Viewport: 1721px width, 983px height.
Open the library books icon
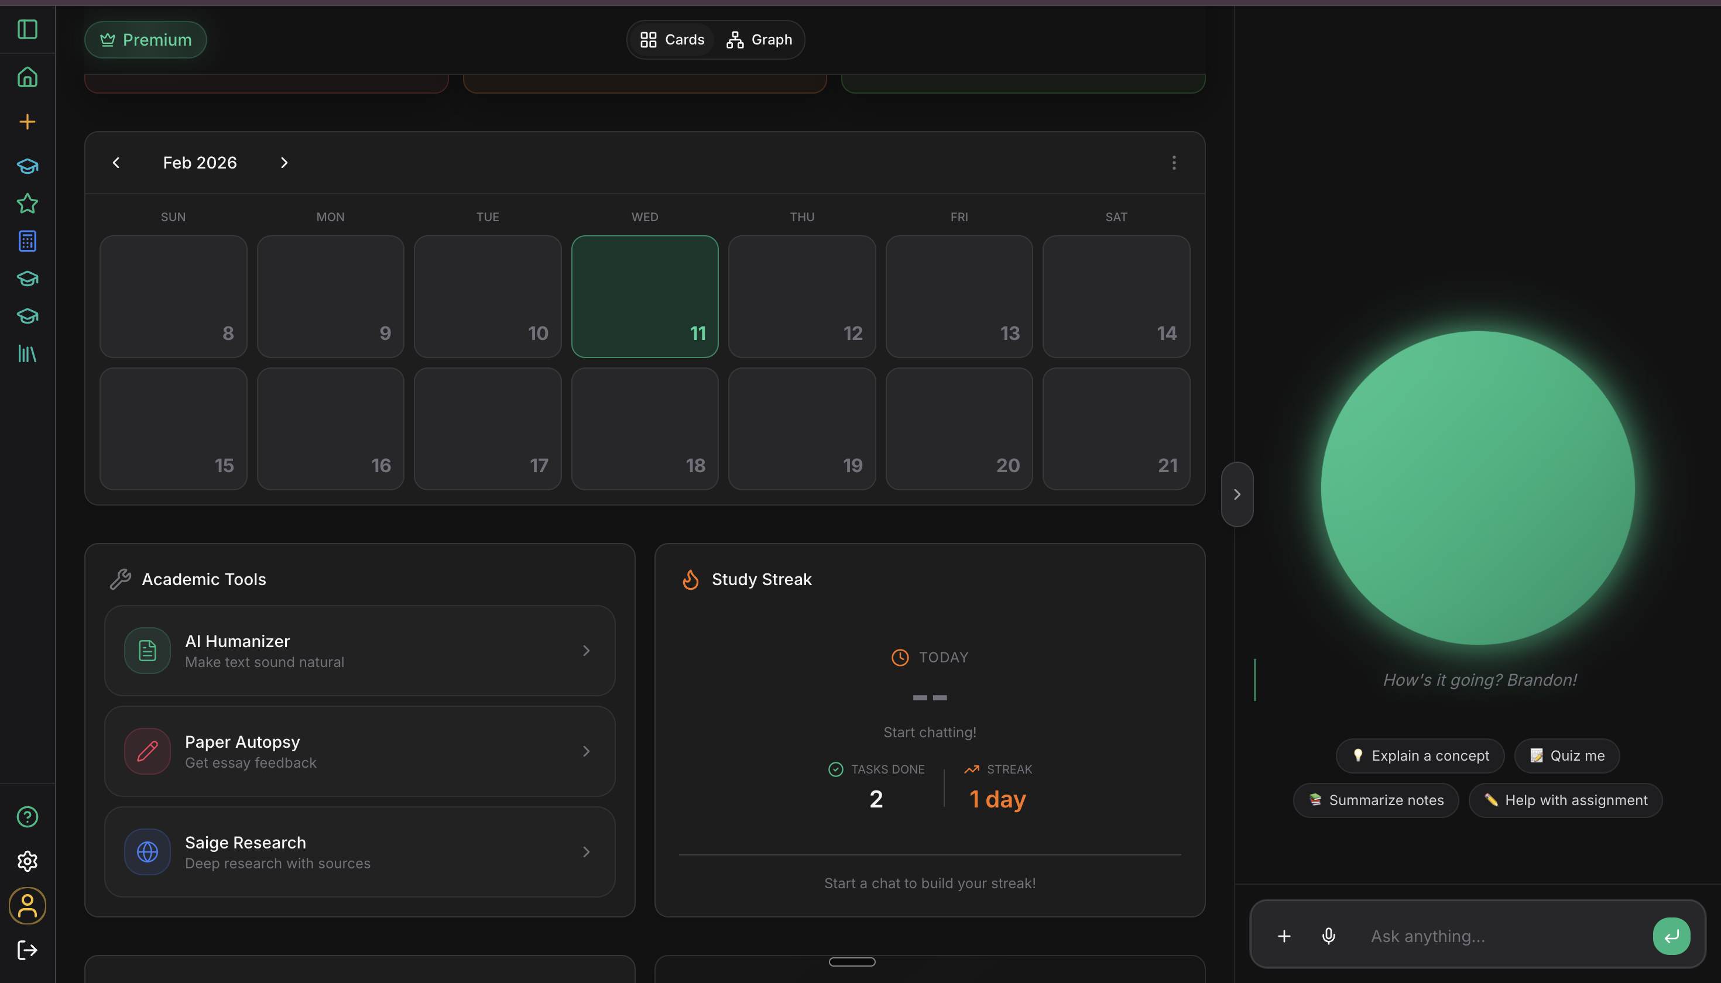pyautogui.click(x=27, y=354)
